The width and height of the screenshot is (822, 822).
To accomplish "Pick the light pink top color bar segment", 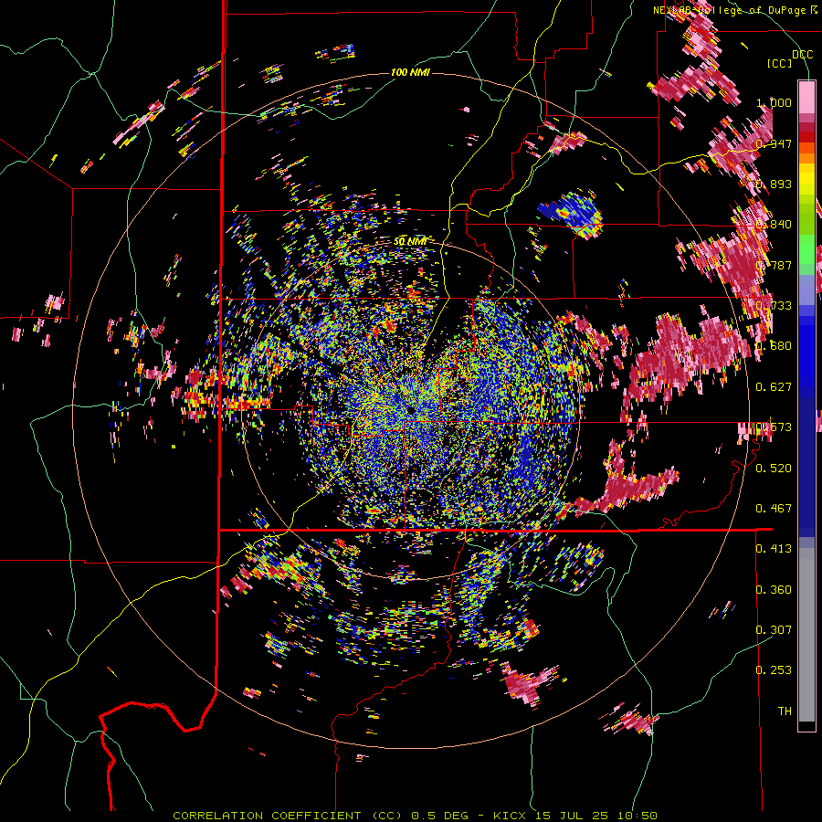I will [806, 97].
